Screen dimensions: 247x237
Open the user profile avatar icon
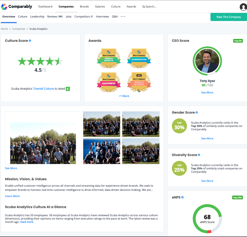point(243,7)
